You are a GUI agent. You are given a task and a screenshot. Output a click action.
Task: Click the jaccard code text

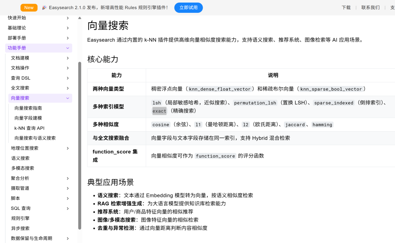tap(295, 125)
